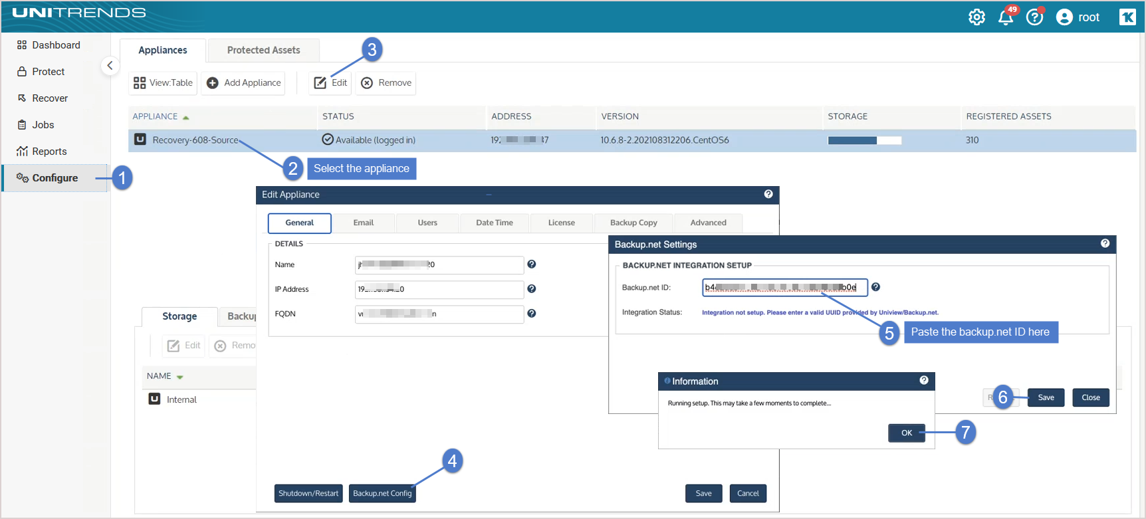Viewport: 1146px width, 519px height.
Task: Go to Dashboard in sidebar
Action: click(49, 45)
